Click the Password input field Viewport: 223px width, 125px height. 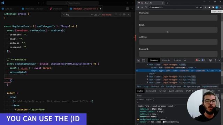(178, 54)
